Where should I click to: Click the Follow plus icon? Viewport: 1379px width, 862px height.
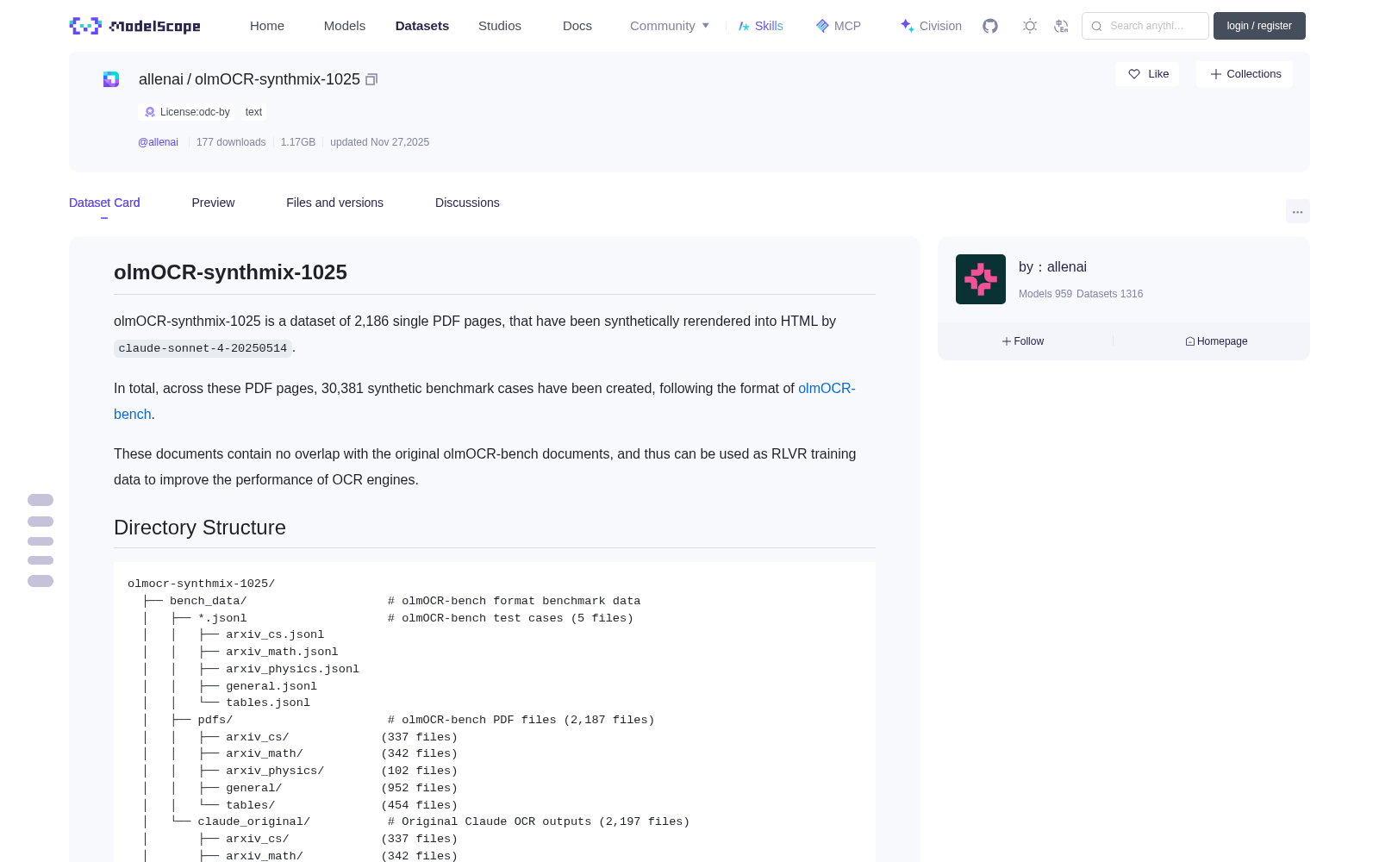(x=1007, y=341)
